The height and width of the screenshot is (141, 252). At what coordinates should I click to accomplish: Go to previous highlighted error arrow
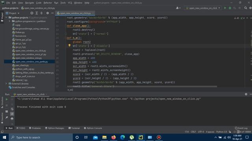pos(247,18)
